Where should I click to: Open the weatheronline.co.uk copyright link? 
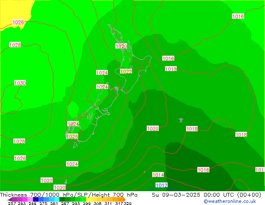pos(230,201)
